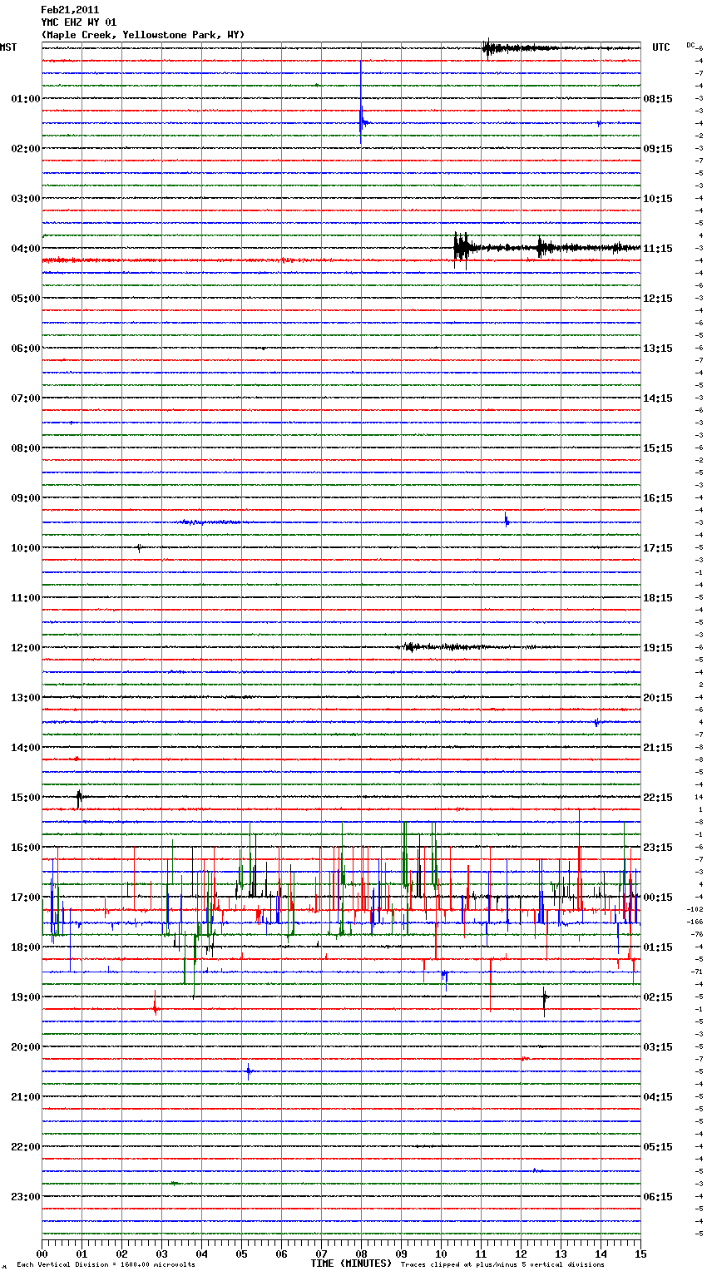Click the black spike on the 19:00 trace

(x=544, y=1000)
